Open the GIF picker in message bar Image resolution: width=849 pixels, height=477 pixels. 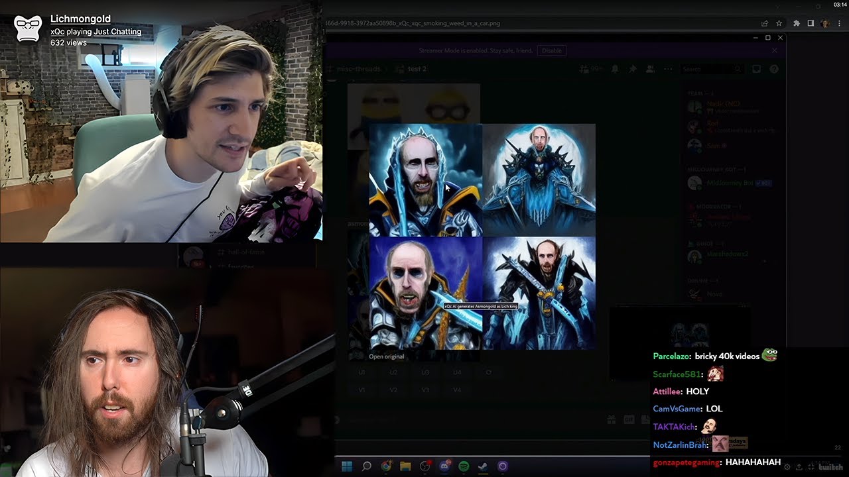628,419
